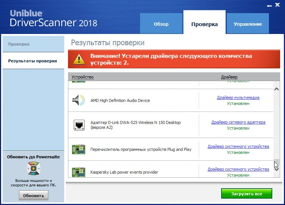Open Драйвер системного устройства link for Plug and Play
The height and width of the screenshot is (205, 285).
238,146
